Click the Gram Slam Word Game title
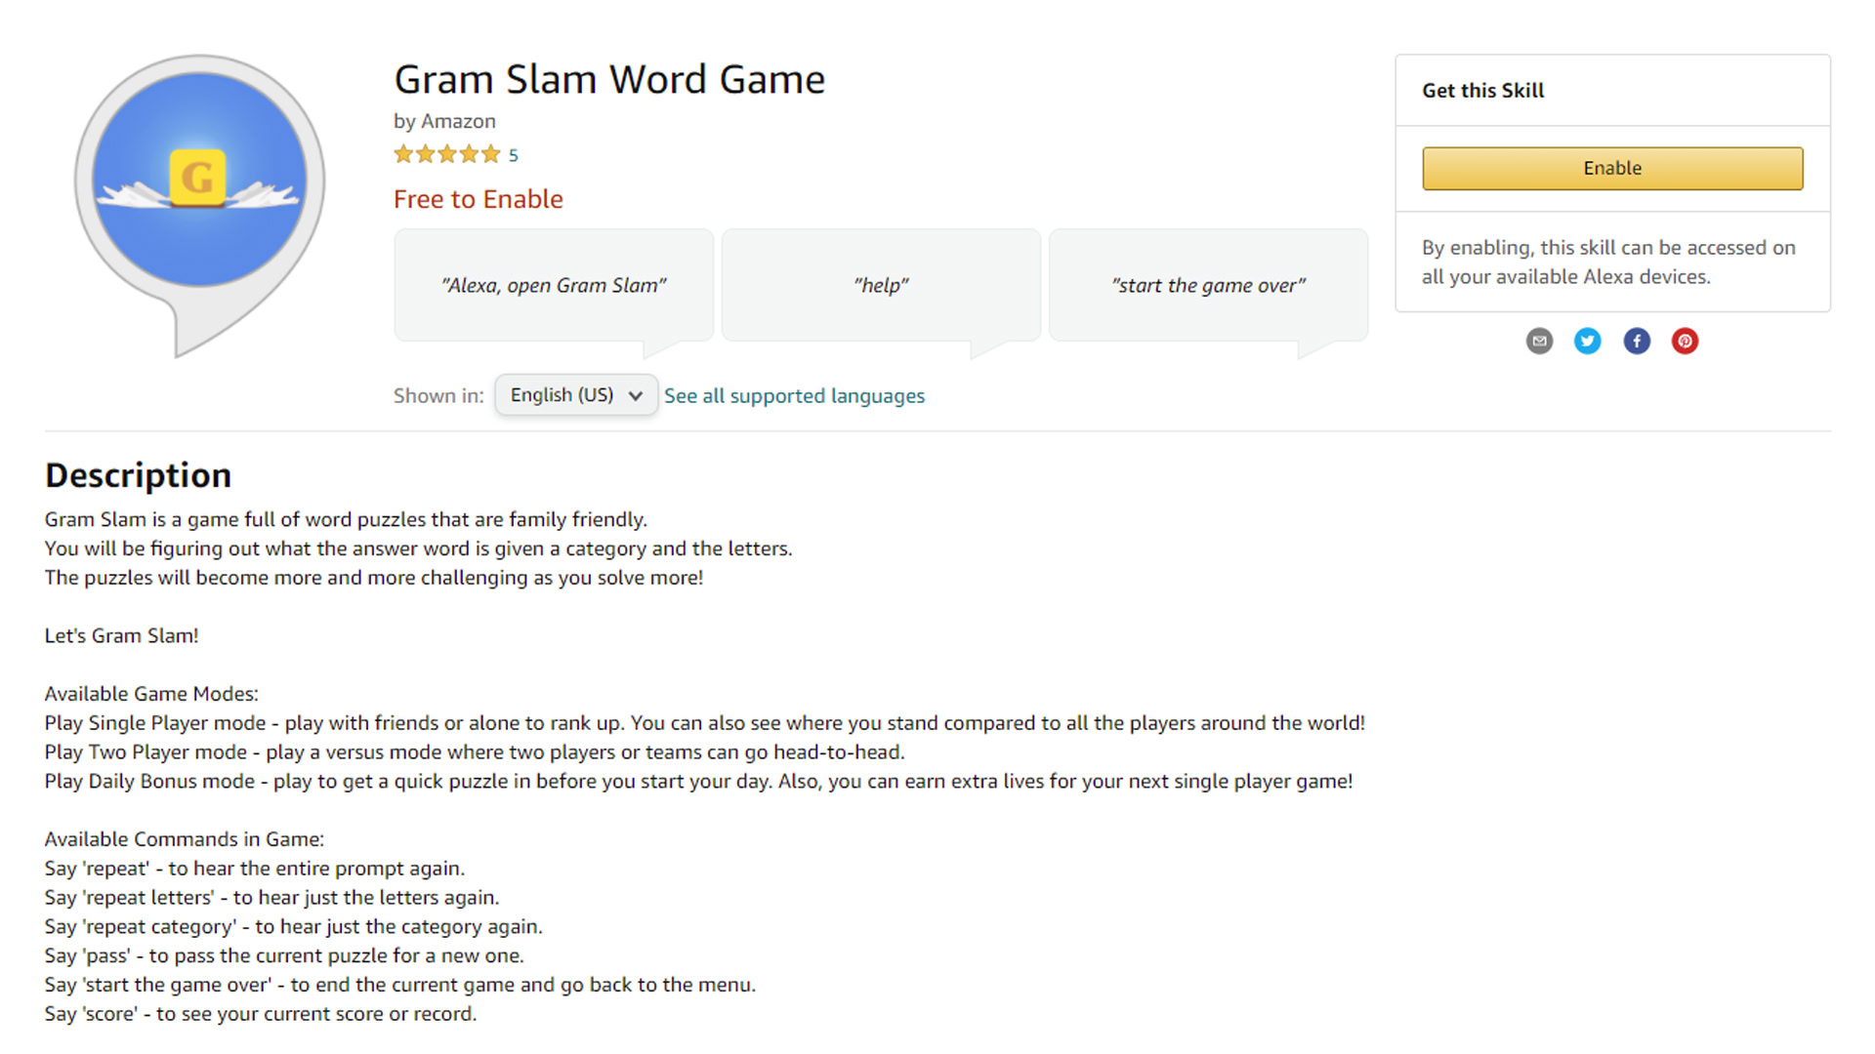Viewport: 1875px width, 1054px height. pos(609,79)
